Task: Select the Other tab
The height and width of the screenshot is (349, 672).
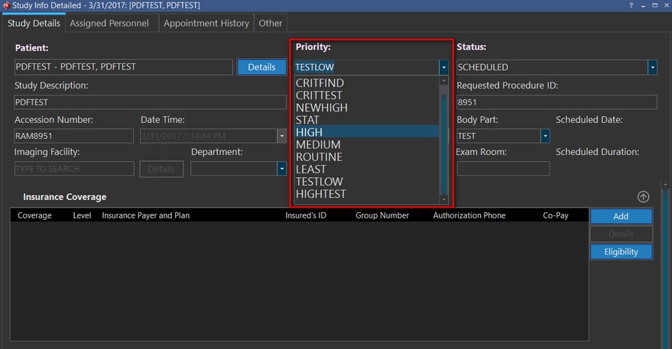Action: tap(270, 23)
